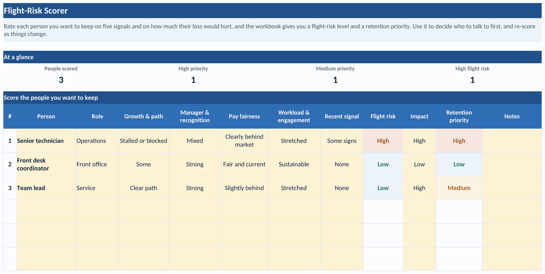Open Senior technician's Stretched workload cell
The height and width of the screenshot is (274, 545).
pos(294,141)
